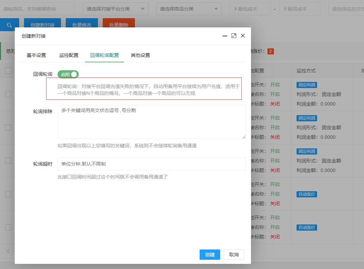This screenshot has height=269, width=364.
Task: Check the fourth table row checkbox
Action: [x=8, y=194]
